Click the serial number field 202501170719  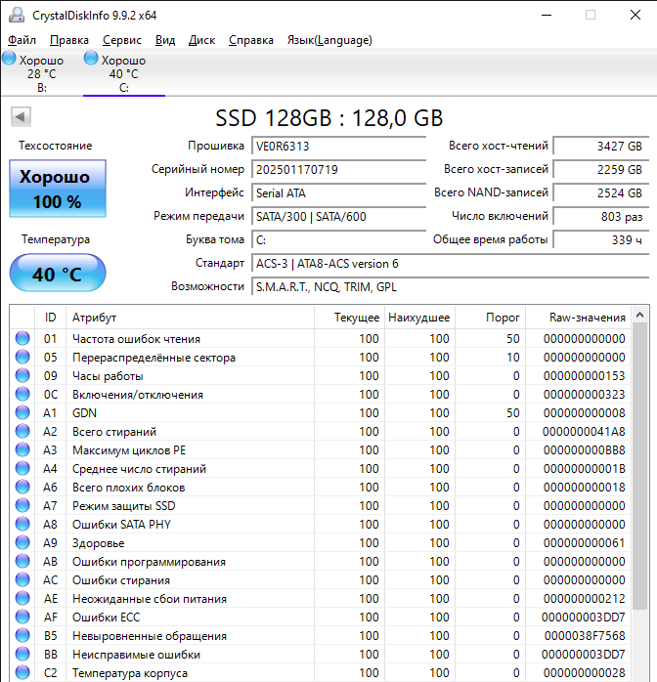pyautogui.click(x=338, y=170)
